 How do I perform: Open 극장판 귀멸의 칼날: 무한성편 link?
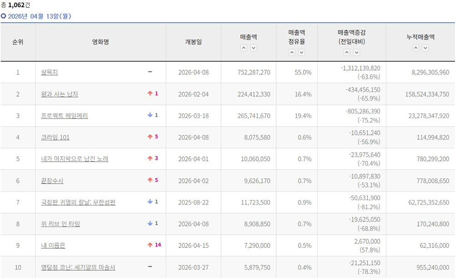pyautogui.click(x=78, y=202)
